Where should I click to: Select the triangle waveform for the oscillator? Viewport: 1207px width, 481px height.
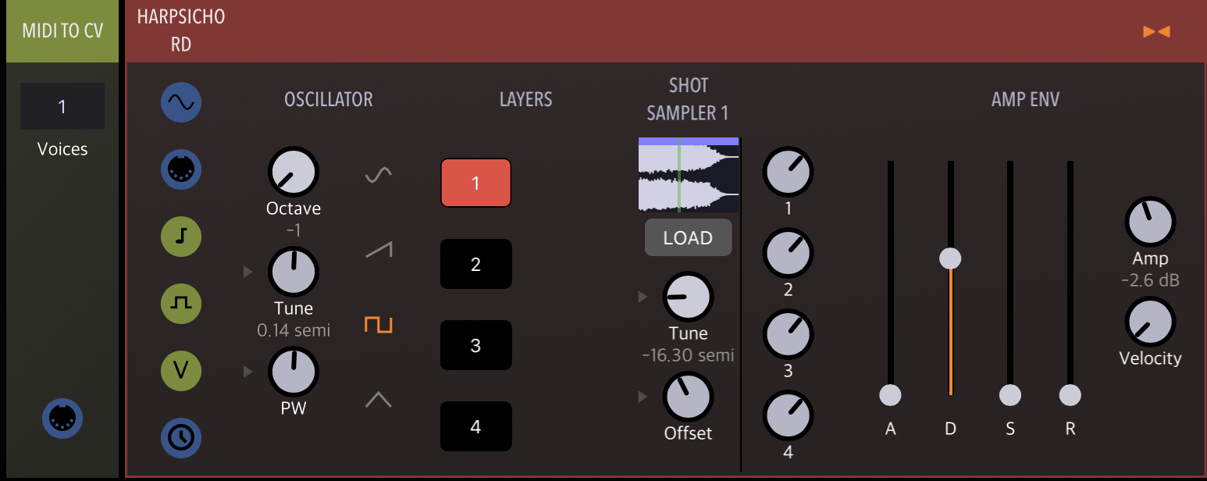pyautogui.click(x=379, y=400)
